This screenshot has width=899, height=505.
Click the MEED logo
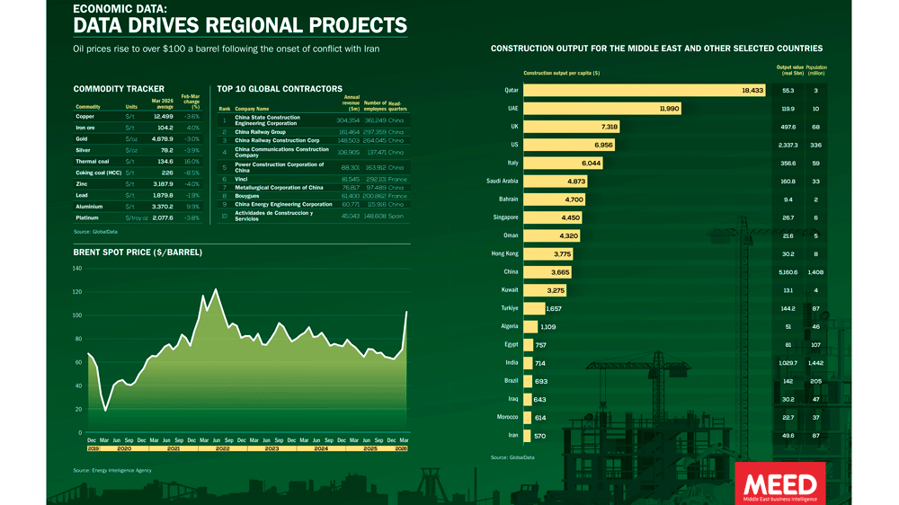click(x=779, y=484)
